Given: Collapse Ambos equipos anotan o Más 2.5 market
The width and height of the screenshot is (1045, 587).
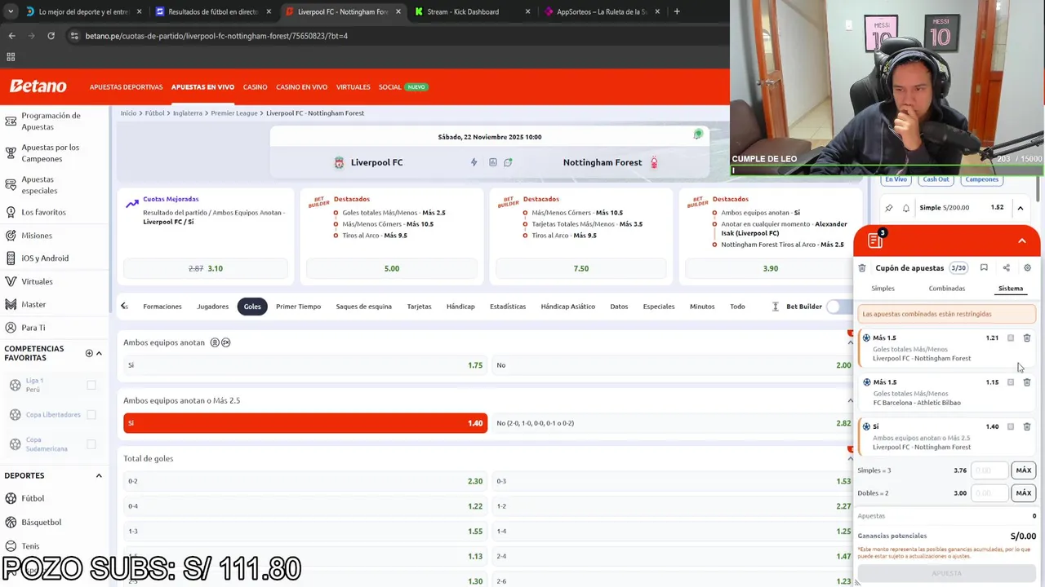Looking at the screenshot, I should click(850, 400).
